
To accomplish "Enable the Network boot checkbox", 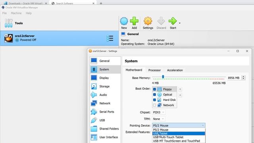I will (x=154, y=105).
